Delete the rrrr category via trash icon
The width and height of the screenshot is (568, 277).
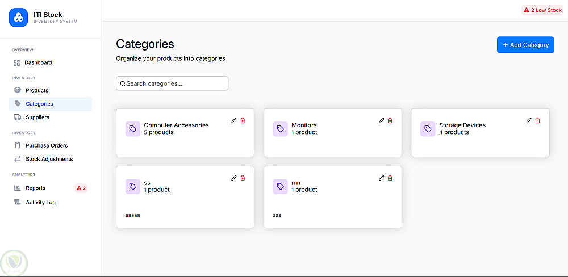click(390, 178)
